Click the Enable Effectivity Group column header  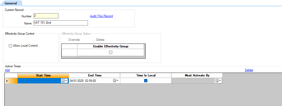pyautogui.click(x=110, y=46)
